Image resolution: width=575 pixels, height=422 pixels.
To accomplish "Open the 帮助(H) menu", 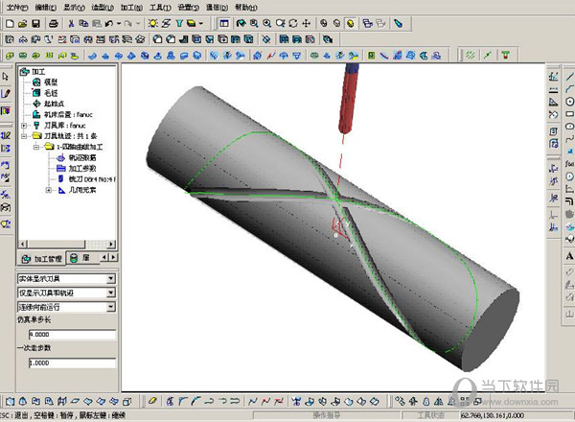I will (246, 7).
